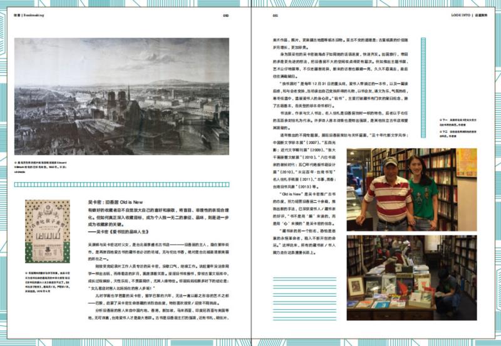Click the photo of the man and woman in the bookstore

tap(411, 190)
